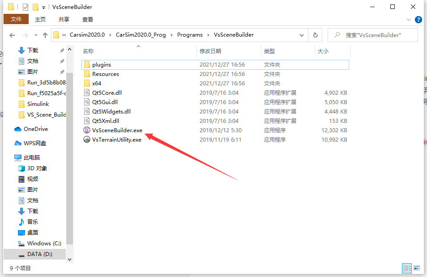The image size is (427, 277).
Task: Go forward with the forward arrow
Action: pos(26,35)
